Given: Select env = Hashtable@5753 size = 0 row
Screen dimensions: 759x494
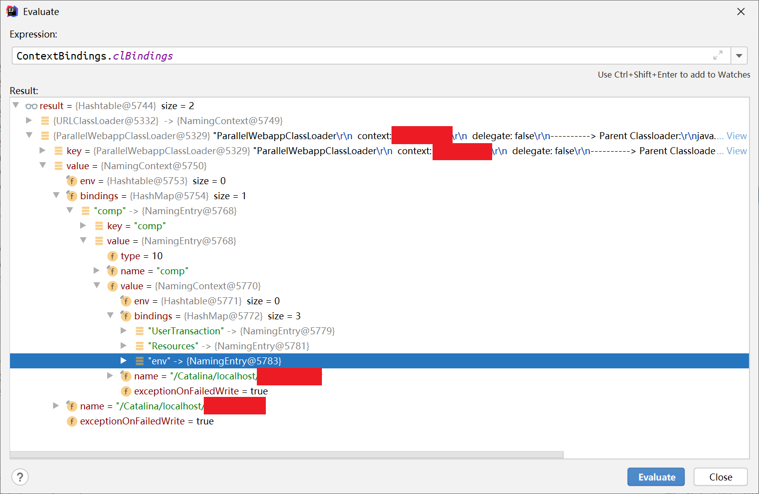Looking at the screenshot, I should (379, 181).
